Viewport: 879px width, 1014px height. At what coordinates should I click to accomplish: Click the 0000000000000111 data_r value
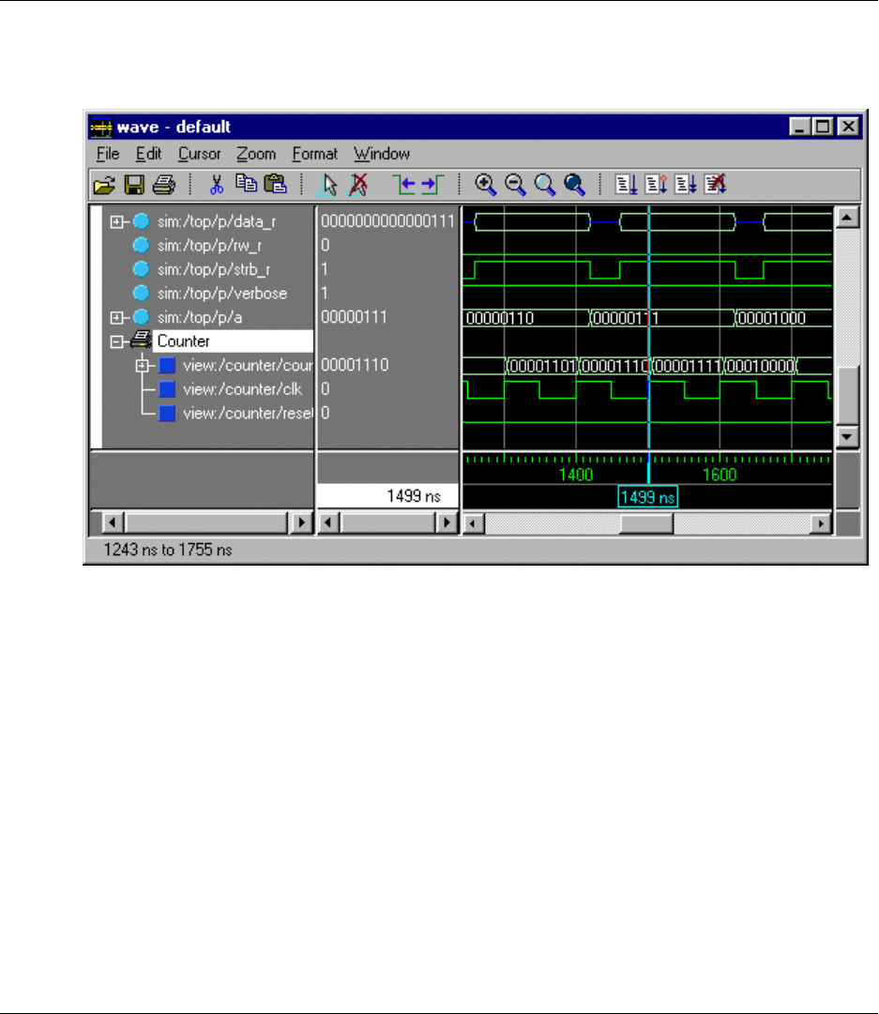[388, 221]
